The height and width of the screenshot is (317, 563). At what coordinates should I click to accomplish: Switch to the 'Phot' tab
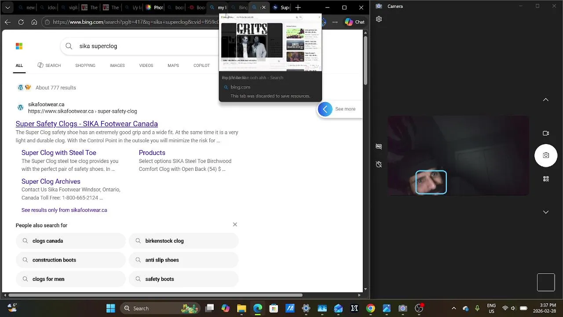coord(154,7)
